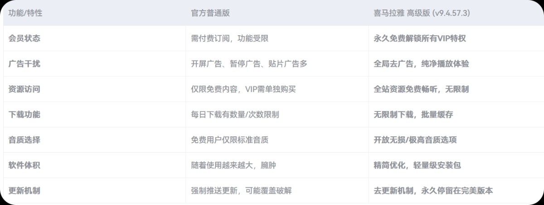Click 开屏广告、暂停广告、贴片广告多 cell
The image size is (544, 205).
pos(249,64)
